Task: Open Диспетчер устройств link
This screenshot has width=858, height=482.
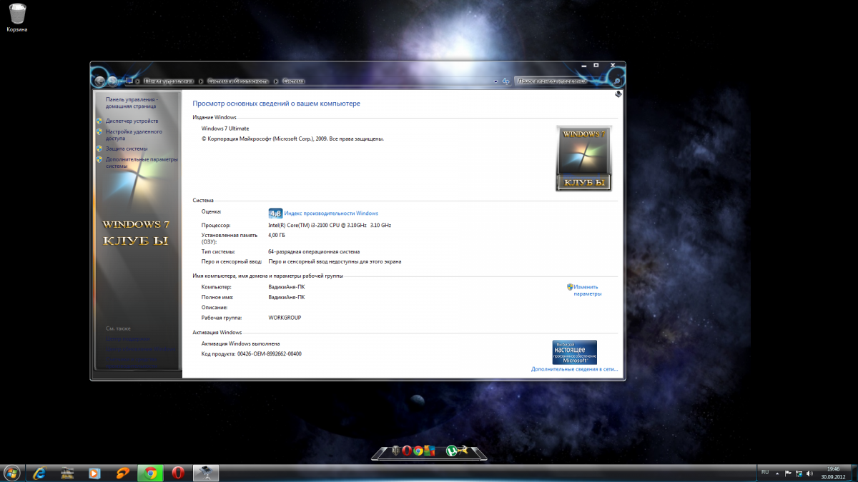Action: (x=132, y=121)
